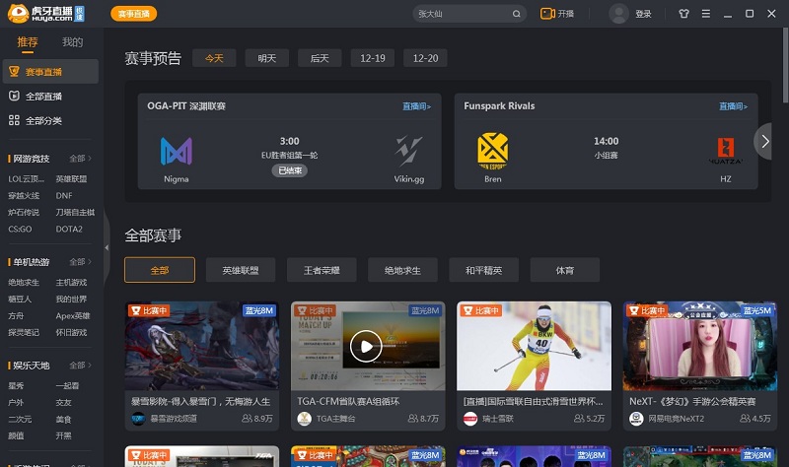Click the Vikin.gg team logo
789x467 pixels.
(408, 151)
